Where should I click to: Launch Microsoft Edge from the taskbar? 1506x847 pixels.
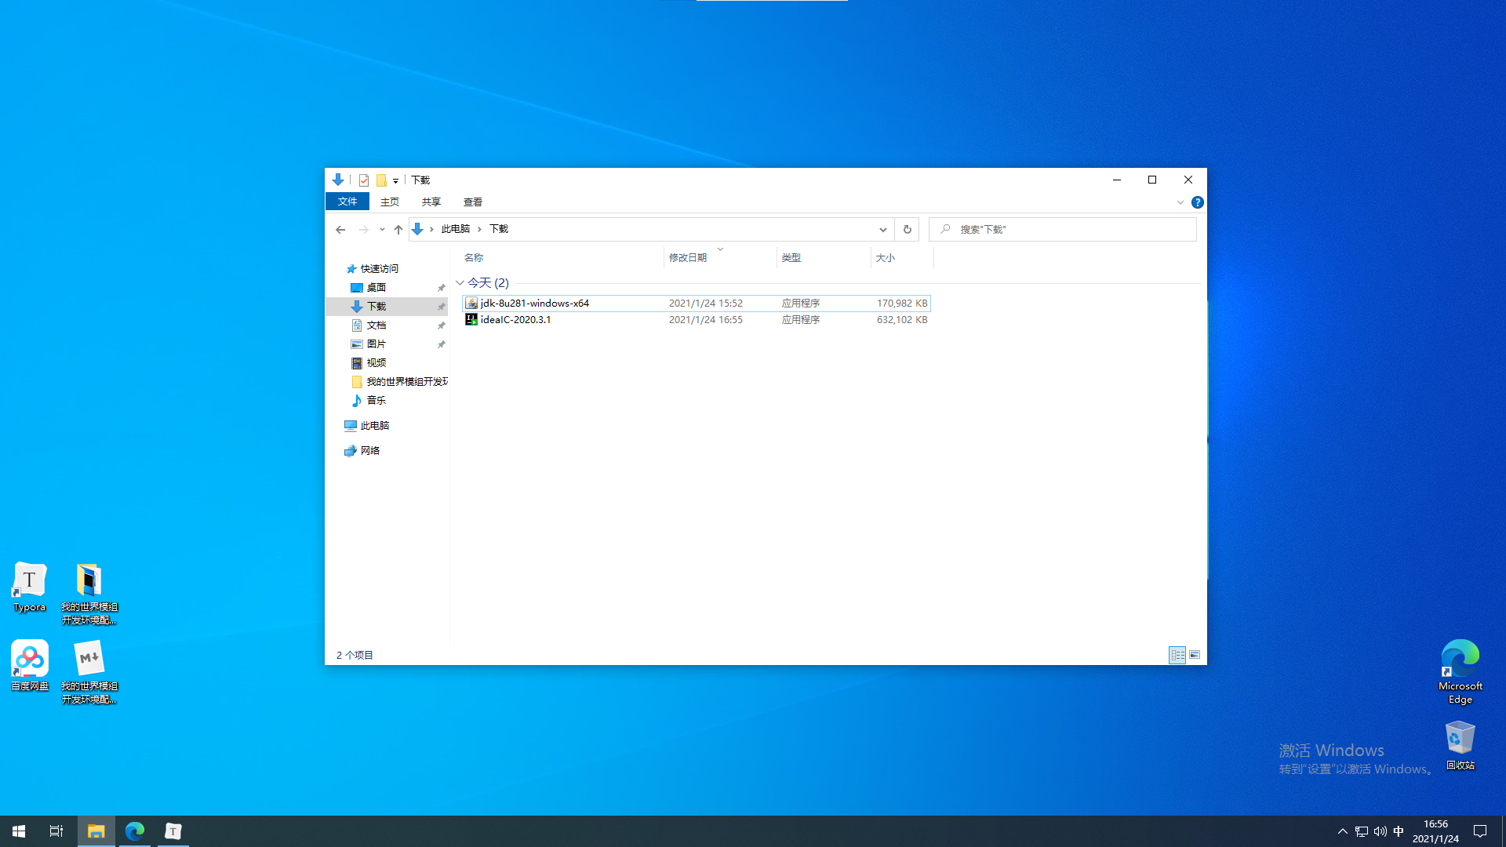[135, 831]
